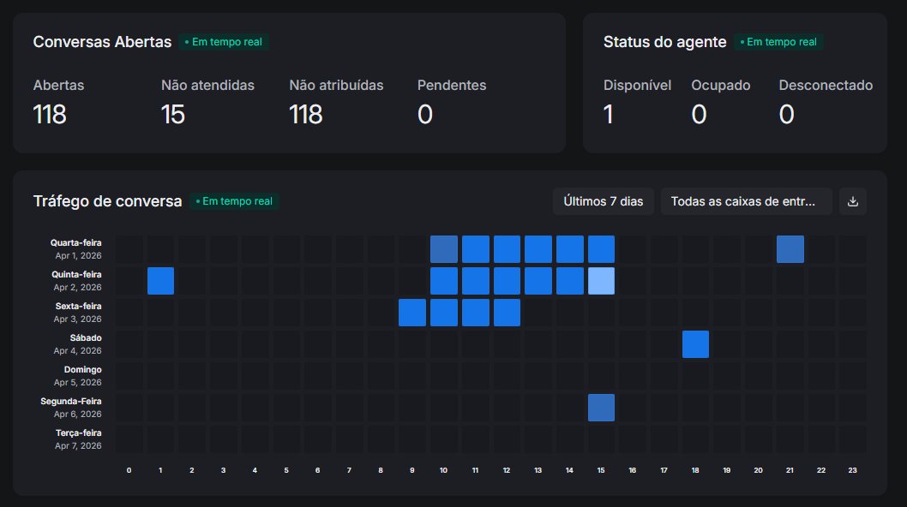
Task: Open the 'Todas as caixas de entrada' inbox selector
Action: pos(746,201)
